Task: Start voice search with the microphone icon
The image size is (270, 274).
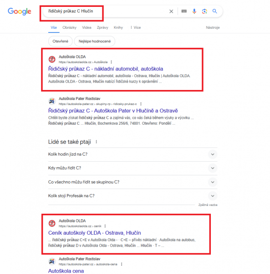Action: pyautogui.click(x=194, y=11)
